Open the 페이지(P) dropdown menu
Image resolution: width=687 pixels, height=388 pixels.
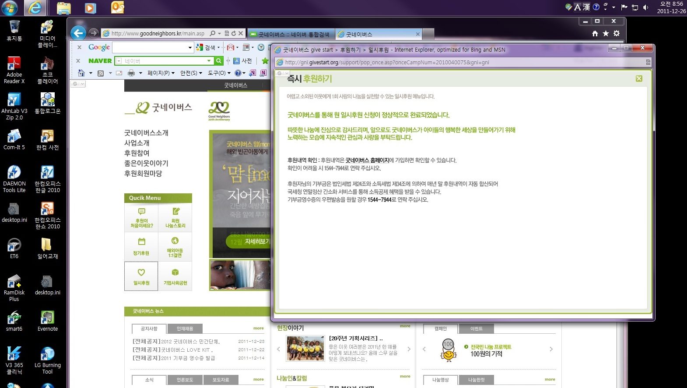click(161, 73)
